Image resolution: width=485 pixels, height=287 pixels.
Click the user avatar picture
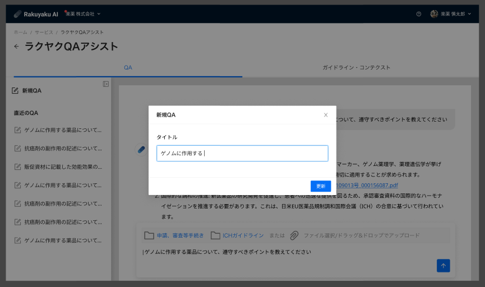(x=434, y=14)
